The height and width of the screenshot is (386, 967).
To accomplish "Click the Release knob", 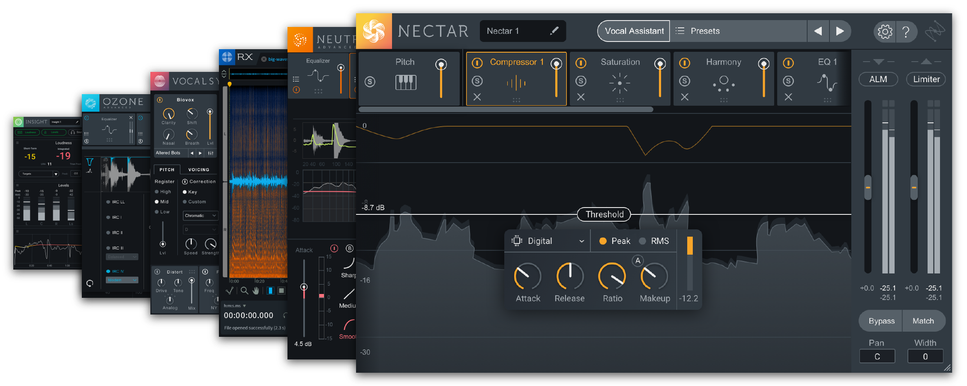I will pyautogui.click(x=570, y=276).
